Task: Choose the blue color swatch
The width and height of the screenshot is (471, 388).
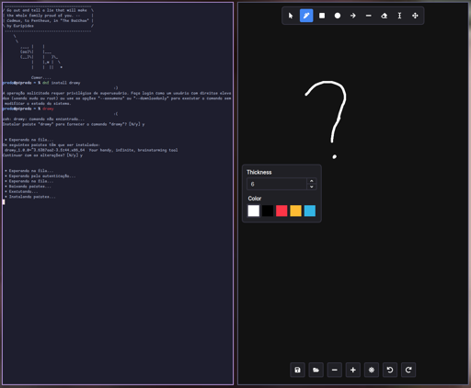Action: [x=310, y=211]
